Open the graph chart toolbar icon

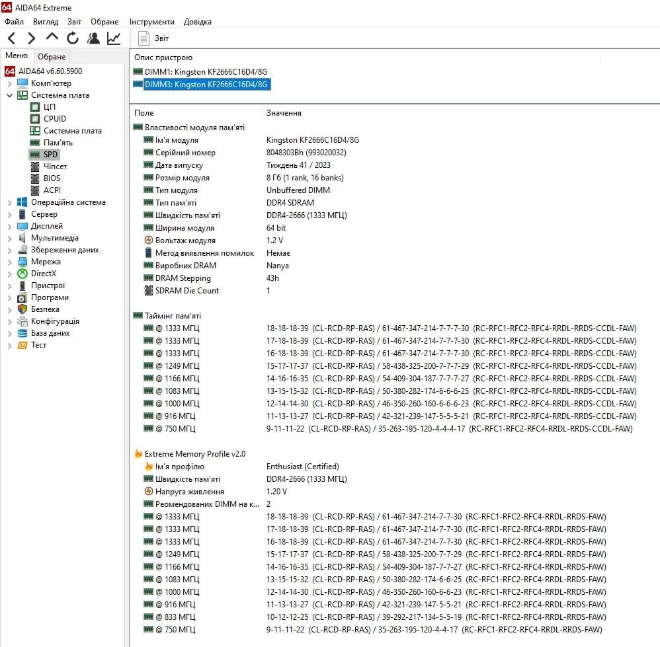(114, 38)
